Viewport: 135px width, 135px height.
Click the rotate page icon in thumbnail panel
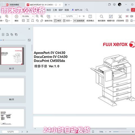tap(16, 35)
